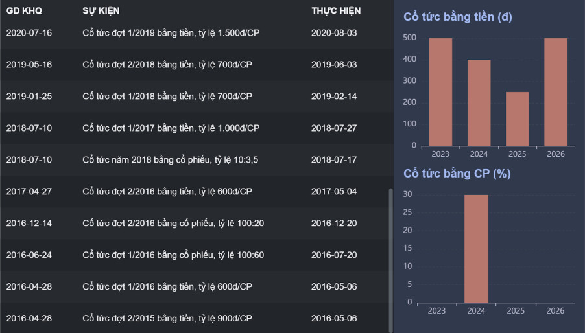The image size is (585, 333).
Task: Click the Cổ tức đợt 1/2018 event text
Action: (x=167, y=97)
